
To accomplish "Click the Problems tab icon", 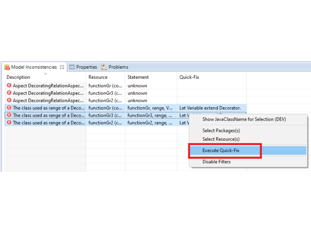I will 104,67.
